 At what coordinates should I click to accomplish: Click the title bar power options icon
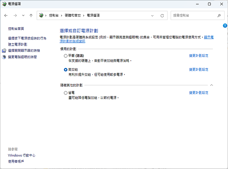coord(4,4)
